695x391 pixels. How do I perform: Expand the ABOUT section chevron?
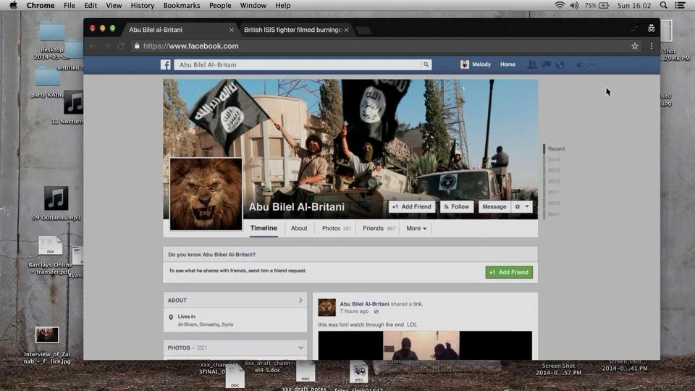click(300, 300)
